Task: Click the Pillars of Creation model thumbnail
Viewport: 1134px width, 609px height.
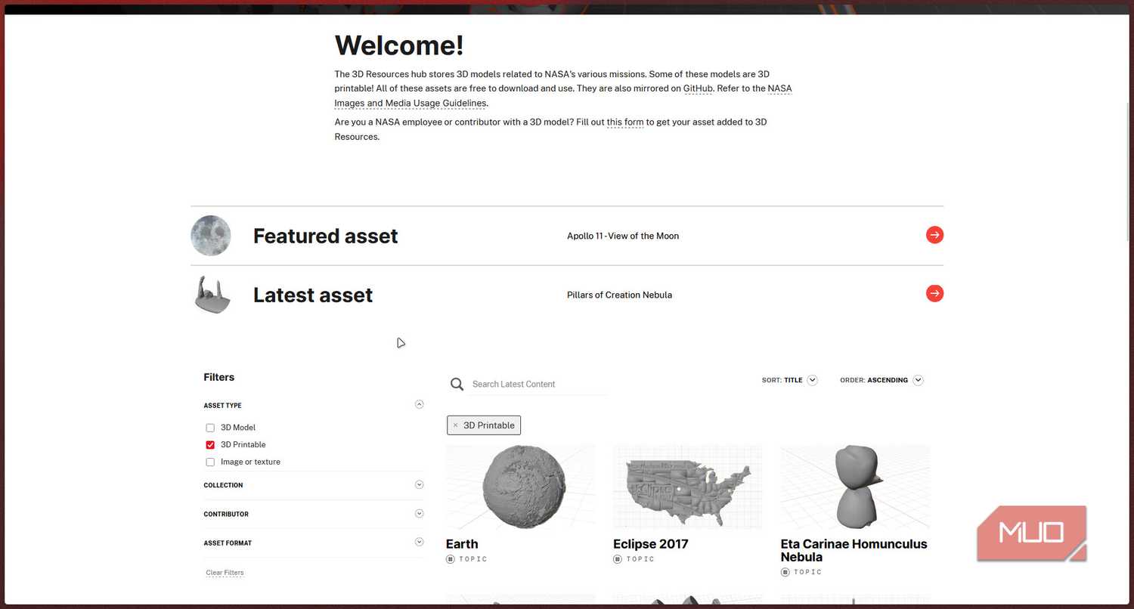Action: point(212,294)
